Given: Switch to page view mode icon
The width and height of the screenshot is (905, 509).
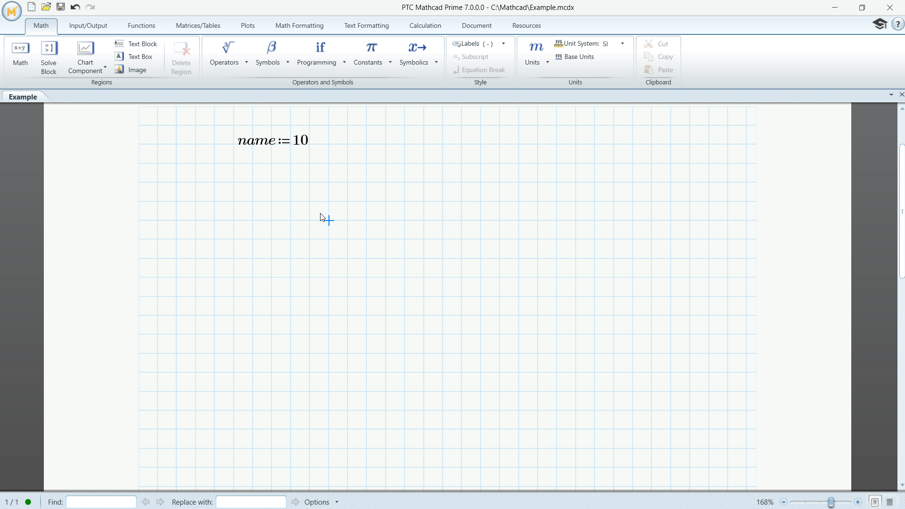Looking at the screenshot, I should (875, 502).
